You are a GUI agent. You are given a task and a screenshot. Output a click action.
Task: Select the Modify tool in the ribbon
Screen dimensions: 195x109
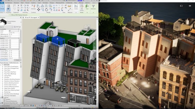pos(2,9)
